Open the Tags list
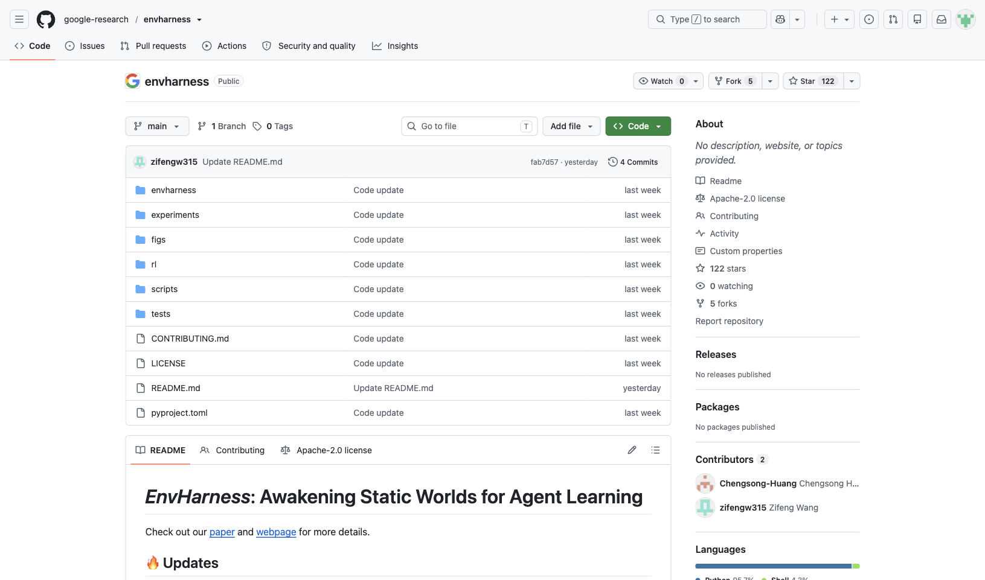The height and width of the screenshot is (580, 985). pyautogui.click(x=273, y=126)
